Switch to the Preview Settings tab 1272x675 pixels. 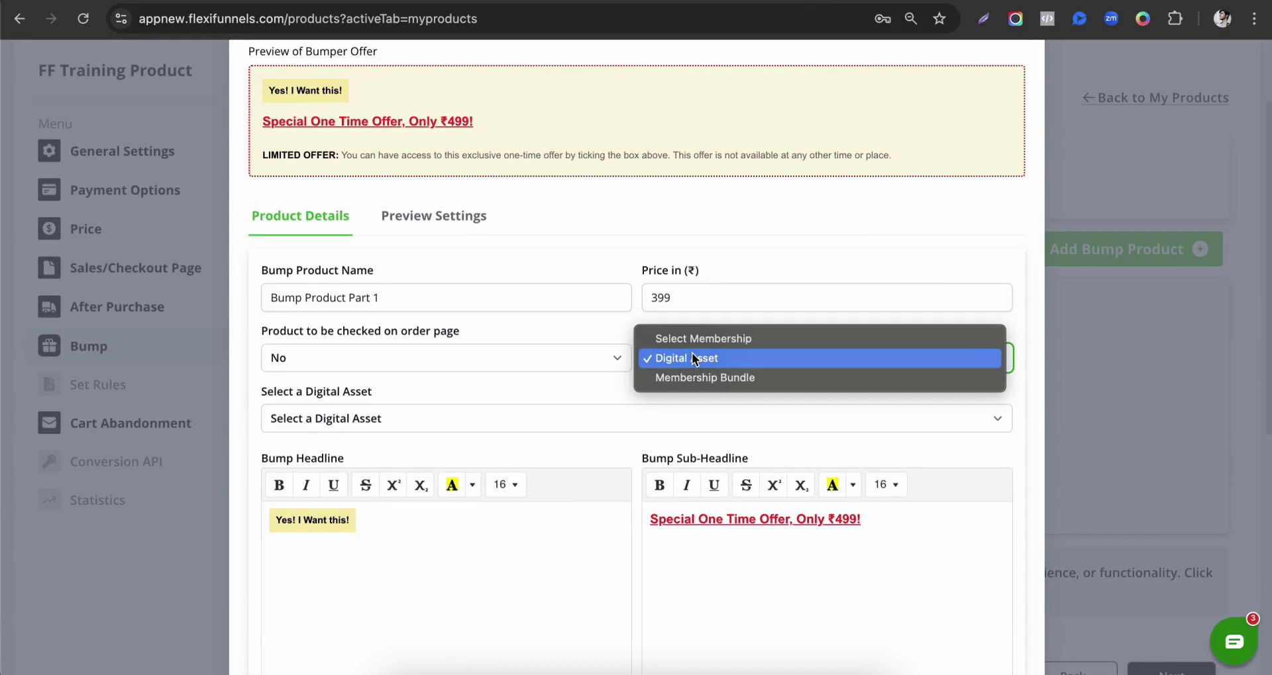coord(433,216)
